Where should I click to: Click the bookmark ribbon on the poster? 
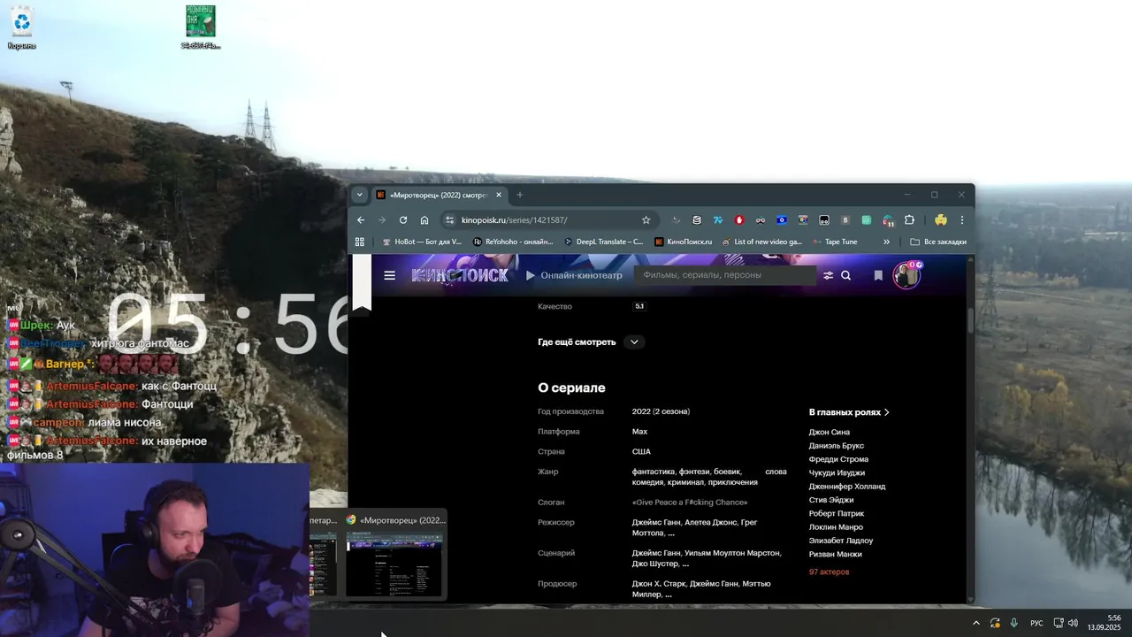click(361, 283)
